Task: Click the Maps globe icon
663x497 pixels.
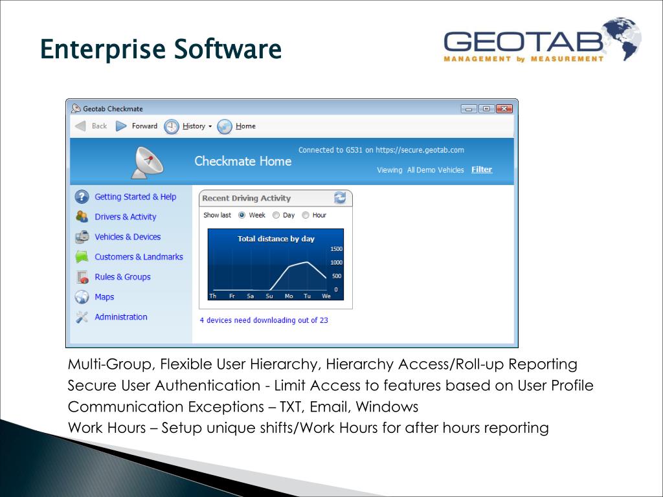Action: pos(82,296)
